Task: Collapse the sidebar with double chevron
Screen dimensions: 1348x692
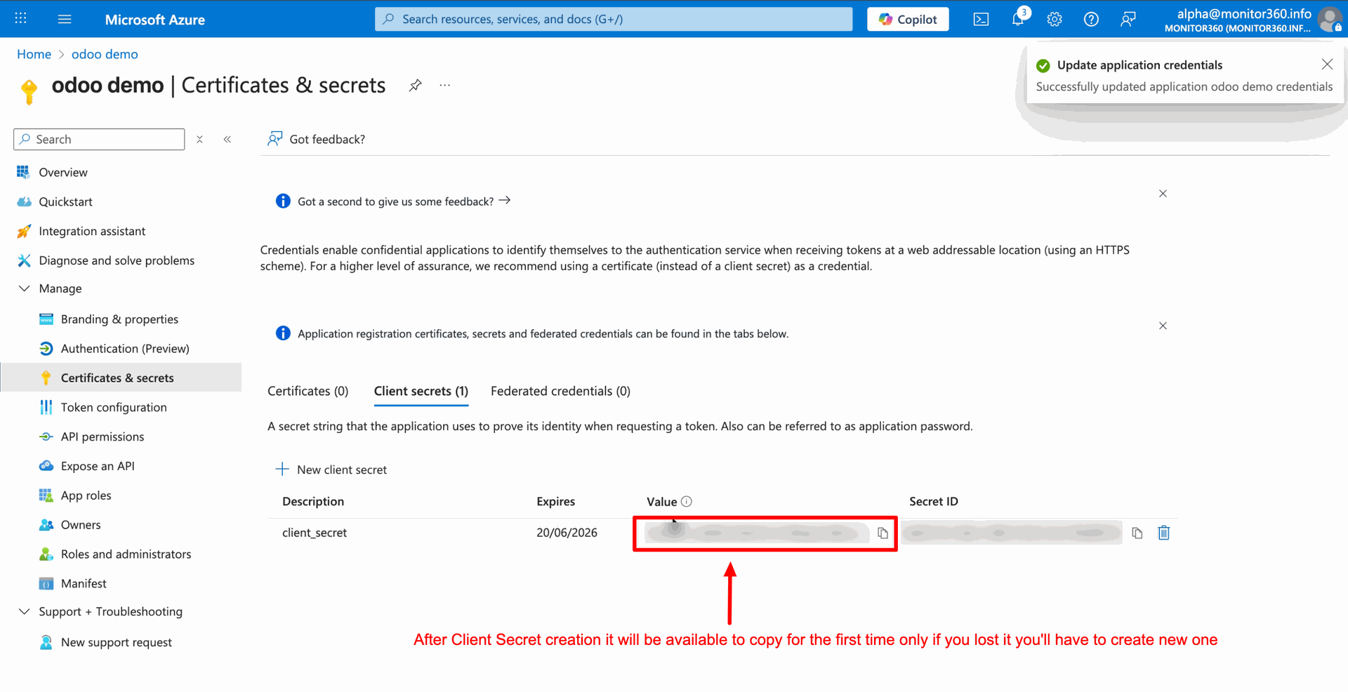Action: [227, 139]
